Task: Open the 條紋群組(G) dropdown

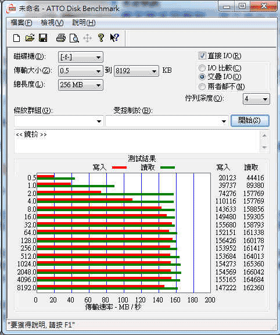Action: click(59, 122)
